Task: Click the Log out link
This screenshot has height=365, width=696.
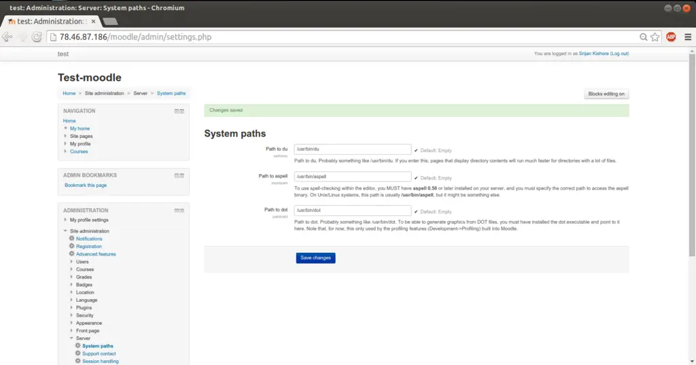Action: pyautogui.click(x=620, y=53)
